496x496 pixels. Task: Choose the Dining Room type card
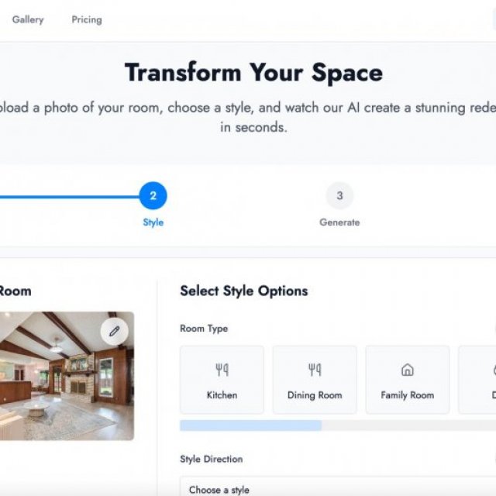pos(315,380)
